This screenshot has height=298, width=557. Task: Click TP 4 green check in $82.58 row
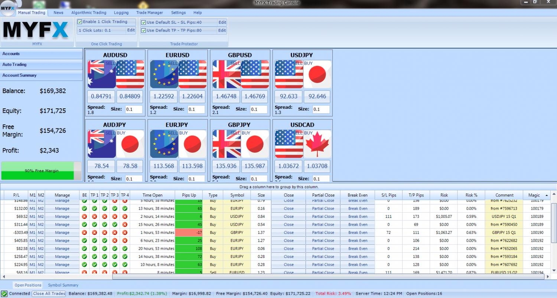(x=125, y=249)
